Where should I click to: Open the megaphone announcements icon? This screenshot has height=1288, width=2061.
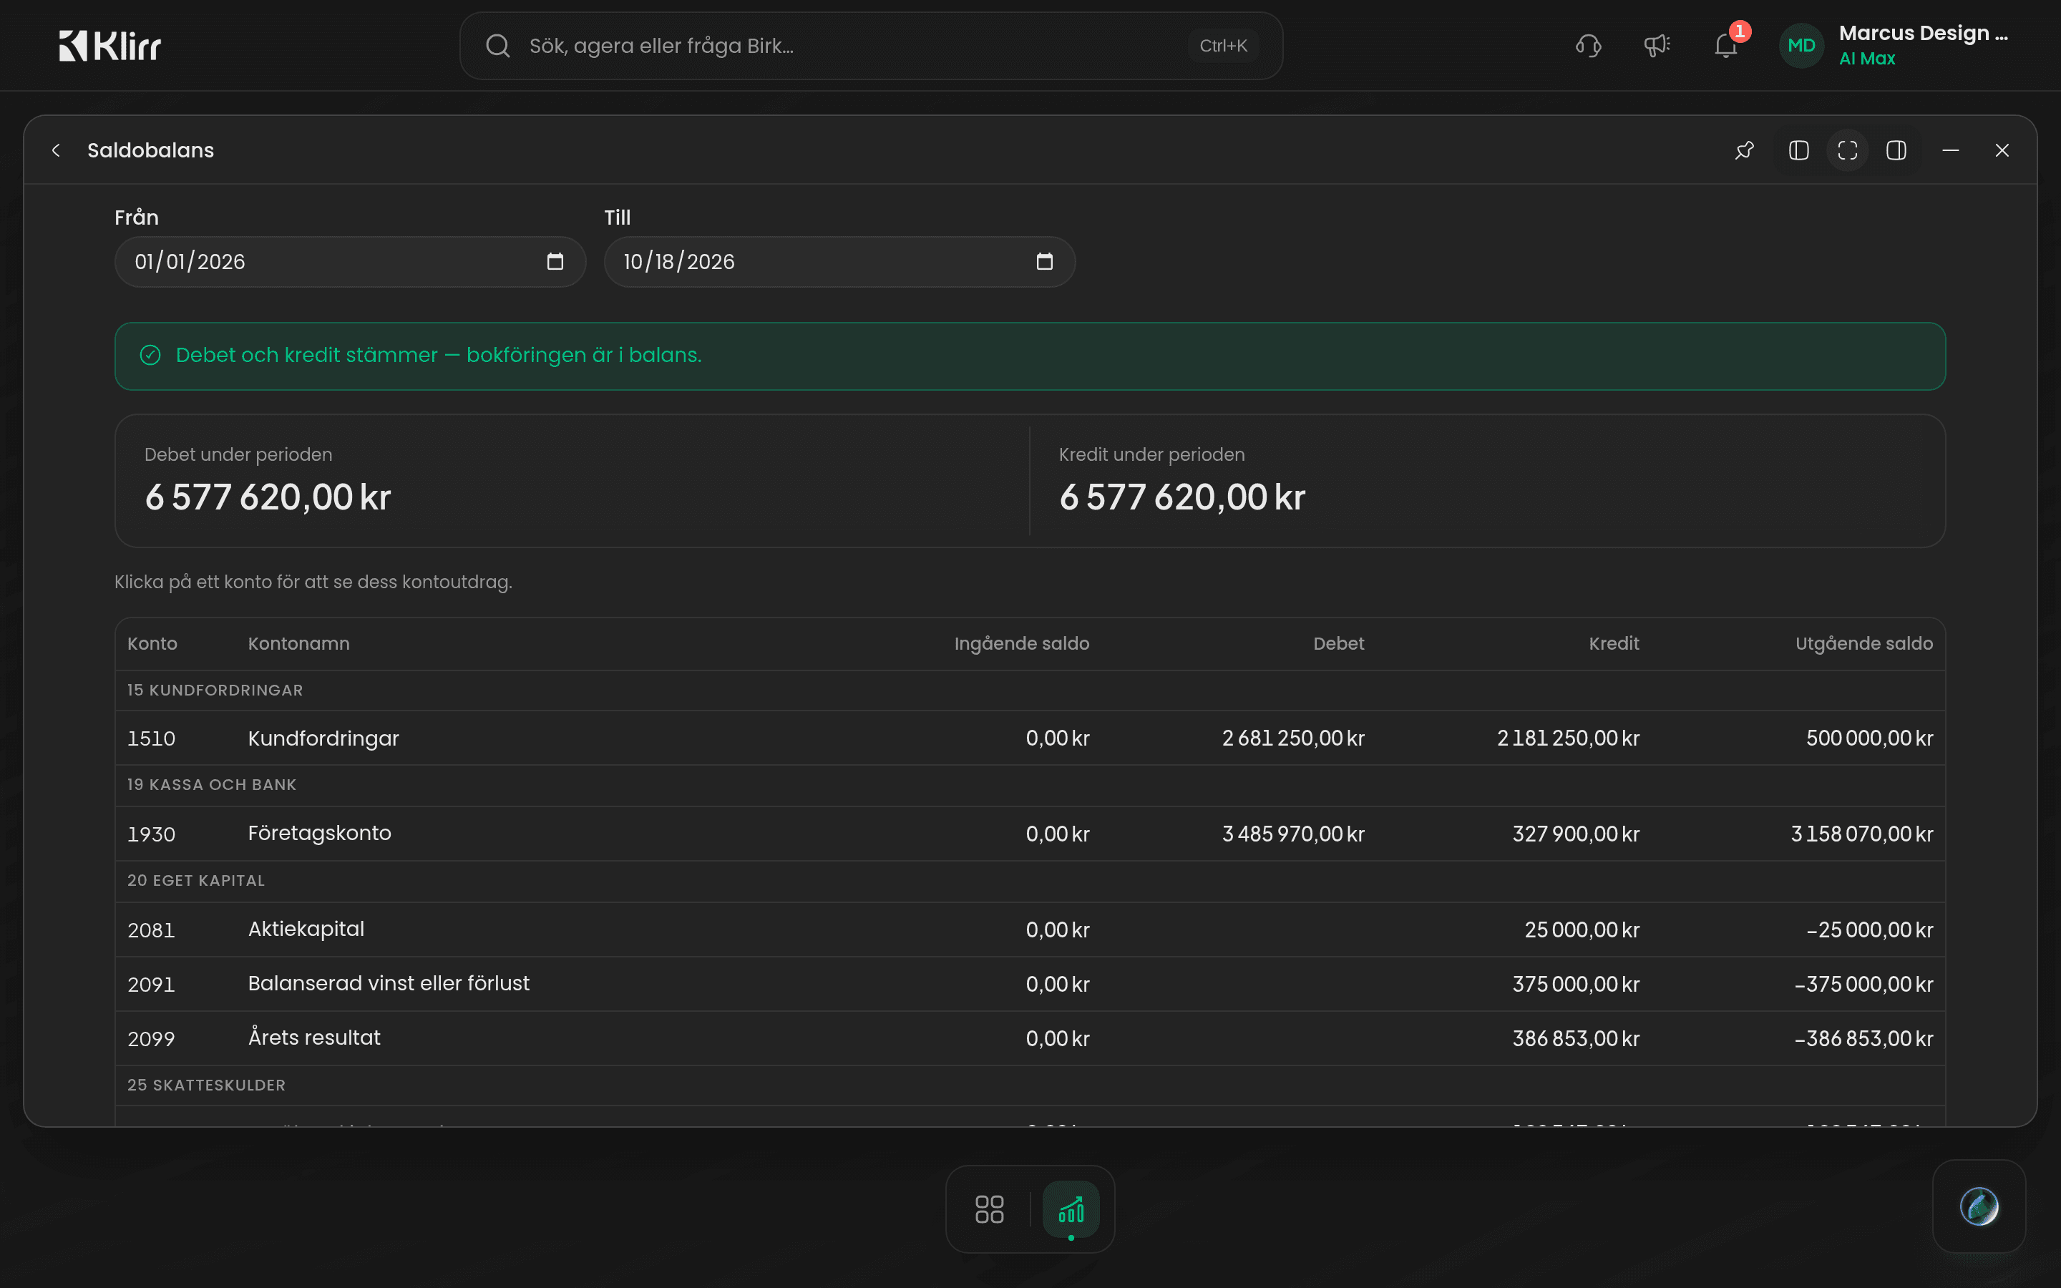(1657, 46)
